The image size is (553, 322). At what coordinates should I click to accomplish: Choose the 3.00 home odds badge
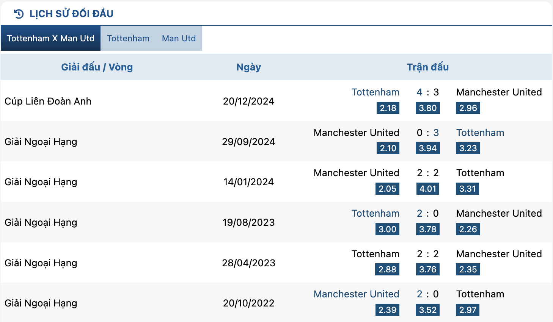click(387, 229)
